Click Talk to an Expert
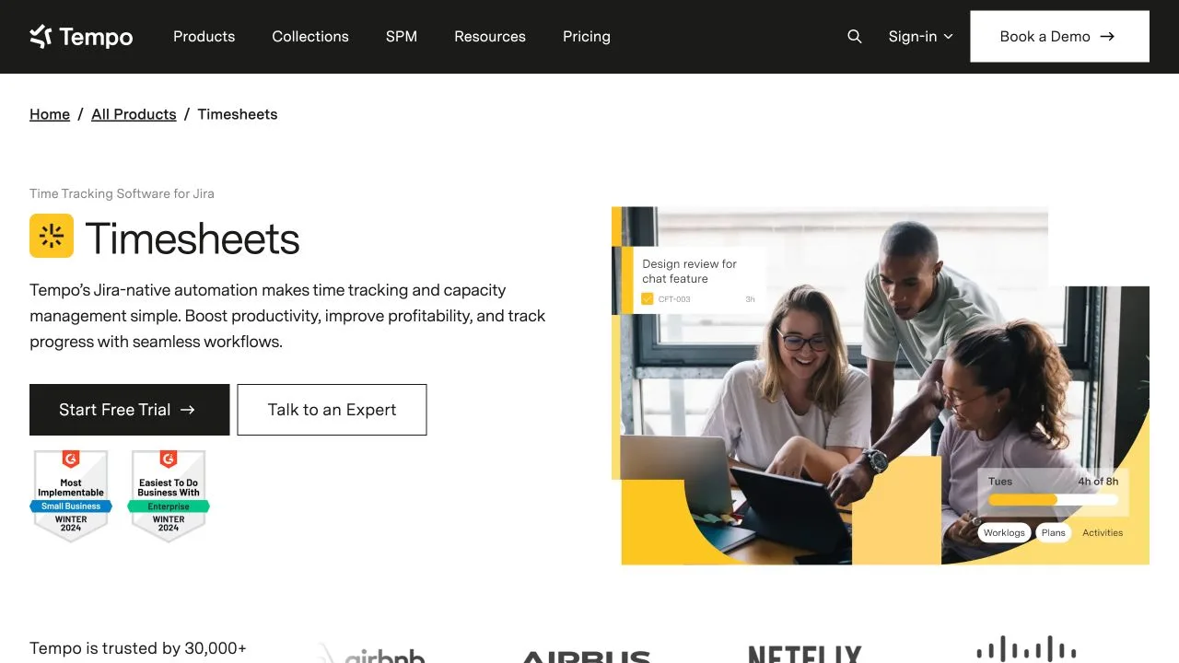 pos(332,410)
